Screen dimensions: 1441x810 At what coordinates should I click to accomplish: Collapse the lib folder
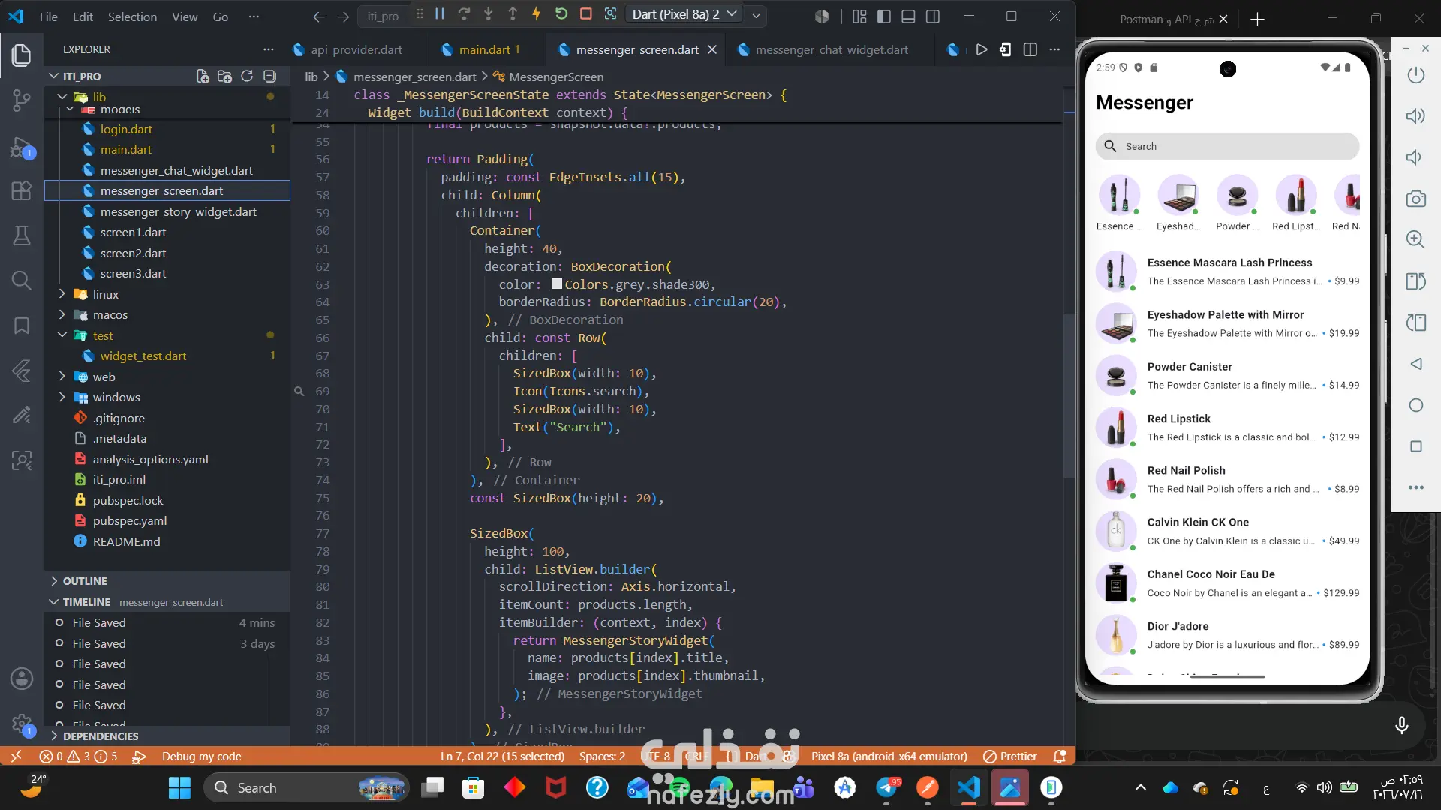[62, 97]
